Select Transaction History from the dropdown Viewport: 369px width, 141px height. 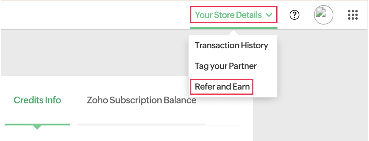231,45
